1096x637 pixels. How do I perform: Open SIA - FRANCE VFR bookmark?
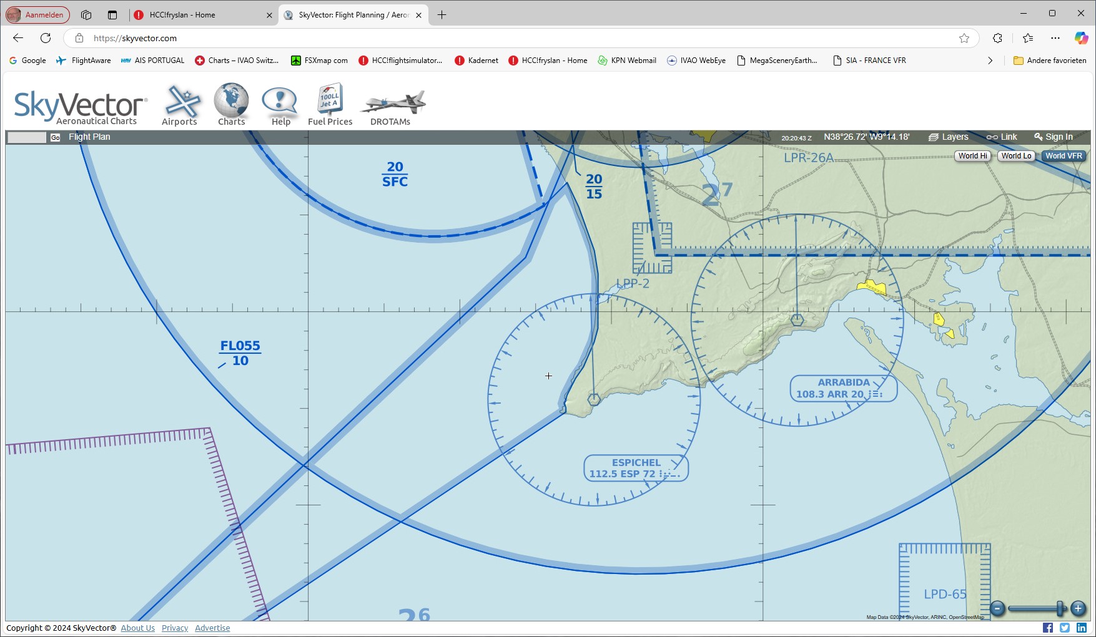[x=870, y=61]
